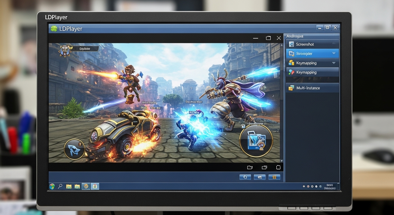Click the arrows button between globe and orange grid

pos(260,177)
